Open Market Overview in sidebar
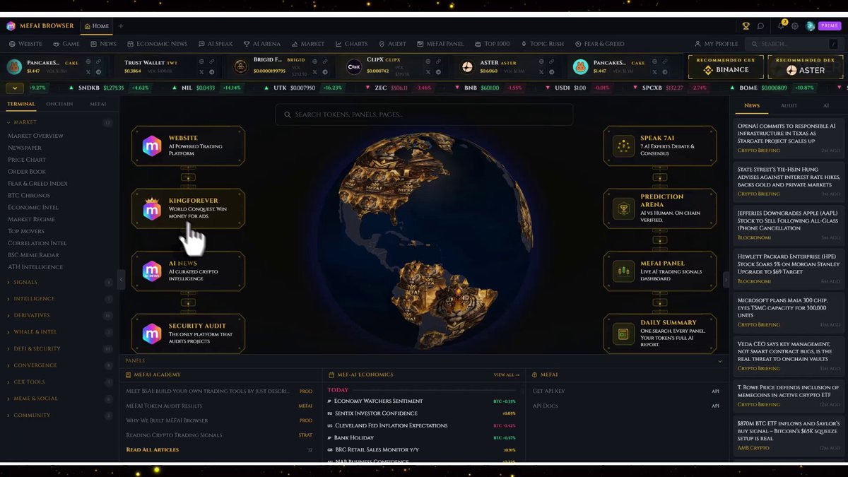 tap(35, 136)
